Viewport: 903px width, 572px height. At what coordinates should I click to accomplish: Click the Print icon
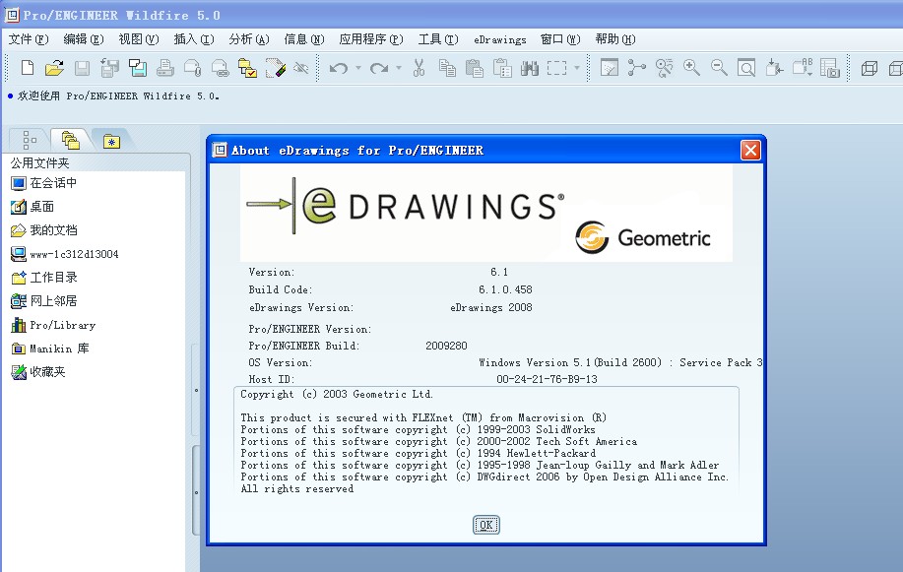pyautogui.click(x=165, y=68)
